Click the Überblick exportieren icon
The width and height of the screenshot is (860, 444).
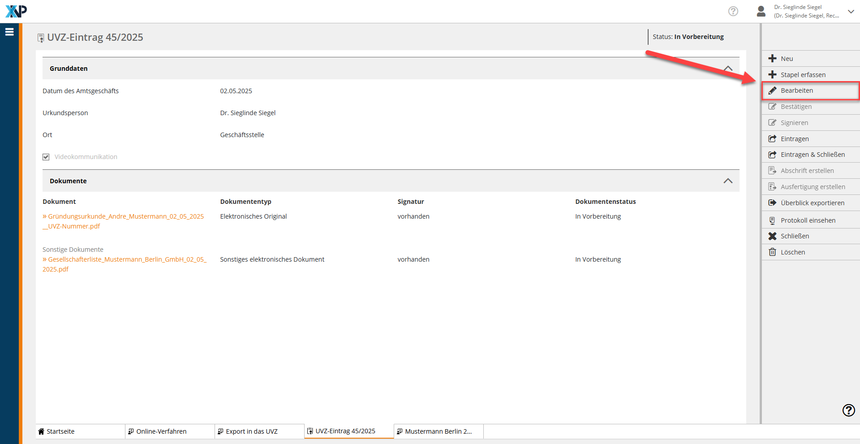[772, 203]
